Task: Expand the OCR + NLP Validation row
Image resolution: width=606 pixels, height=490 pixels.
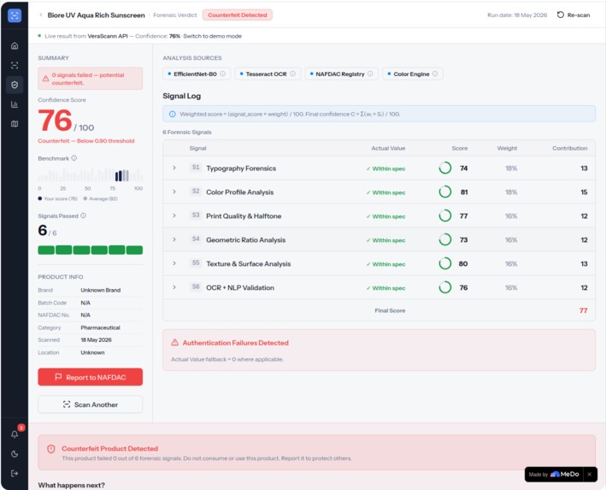Action: 174,287
